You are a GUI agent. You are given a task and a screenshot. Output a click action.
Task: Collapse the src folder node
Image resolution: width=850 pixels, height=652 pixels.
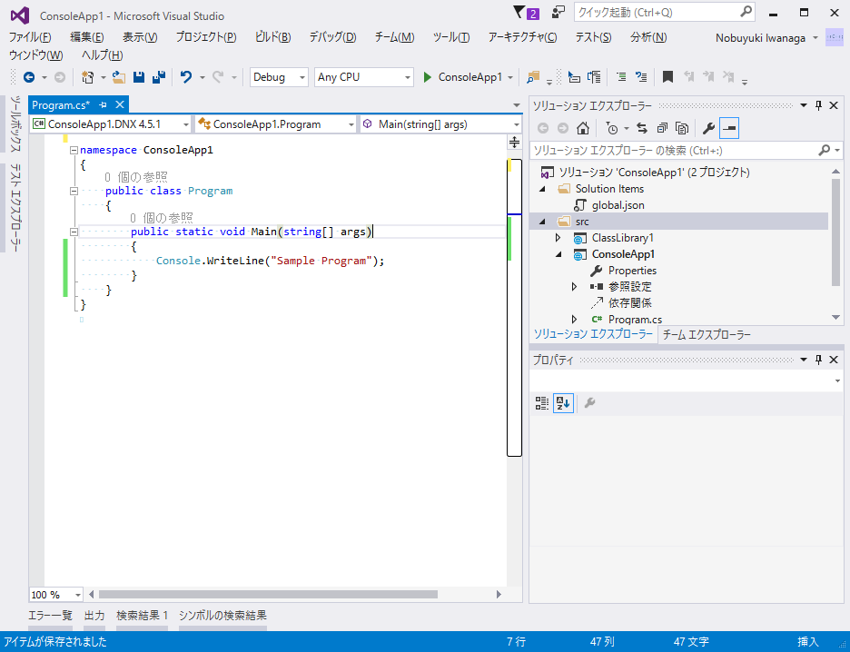pos(542,222)
